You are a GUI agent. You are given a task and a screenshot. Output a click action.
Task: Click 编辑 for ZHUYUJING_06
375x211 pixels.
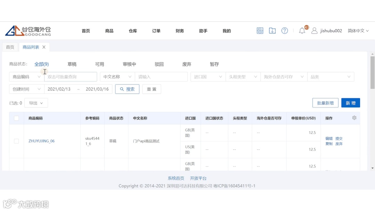[329, 138]
